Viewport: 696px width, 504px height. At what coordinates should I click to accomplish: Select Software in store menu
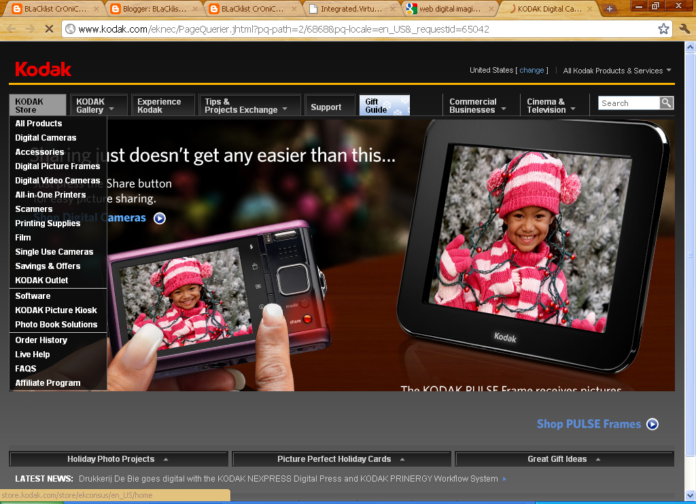click(x=33, y=295)
